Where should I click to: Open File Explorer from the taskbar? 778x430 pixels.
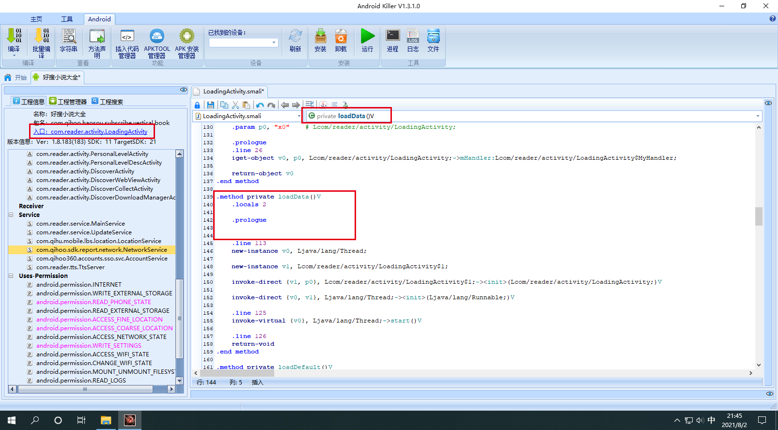click(106, 420)
